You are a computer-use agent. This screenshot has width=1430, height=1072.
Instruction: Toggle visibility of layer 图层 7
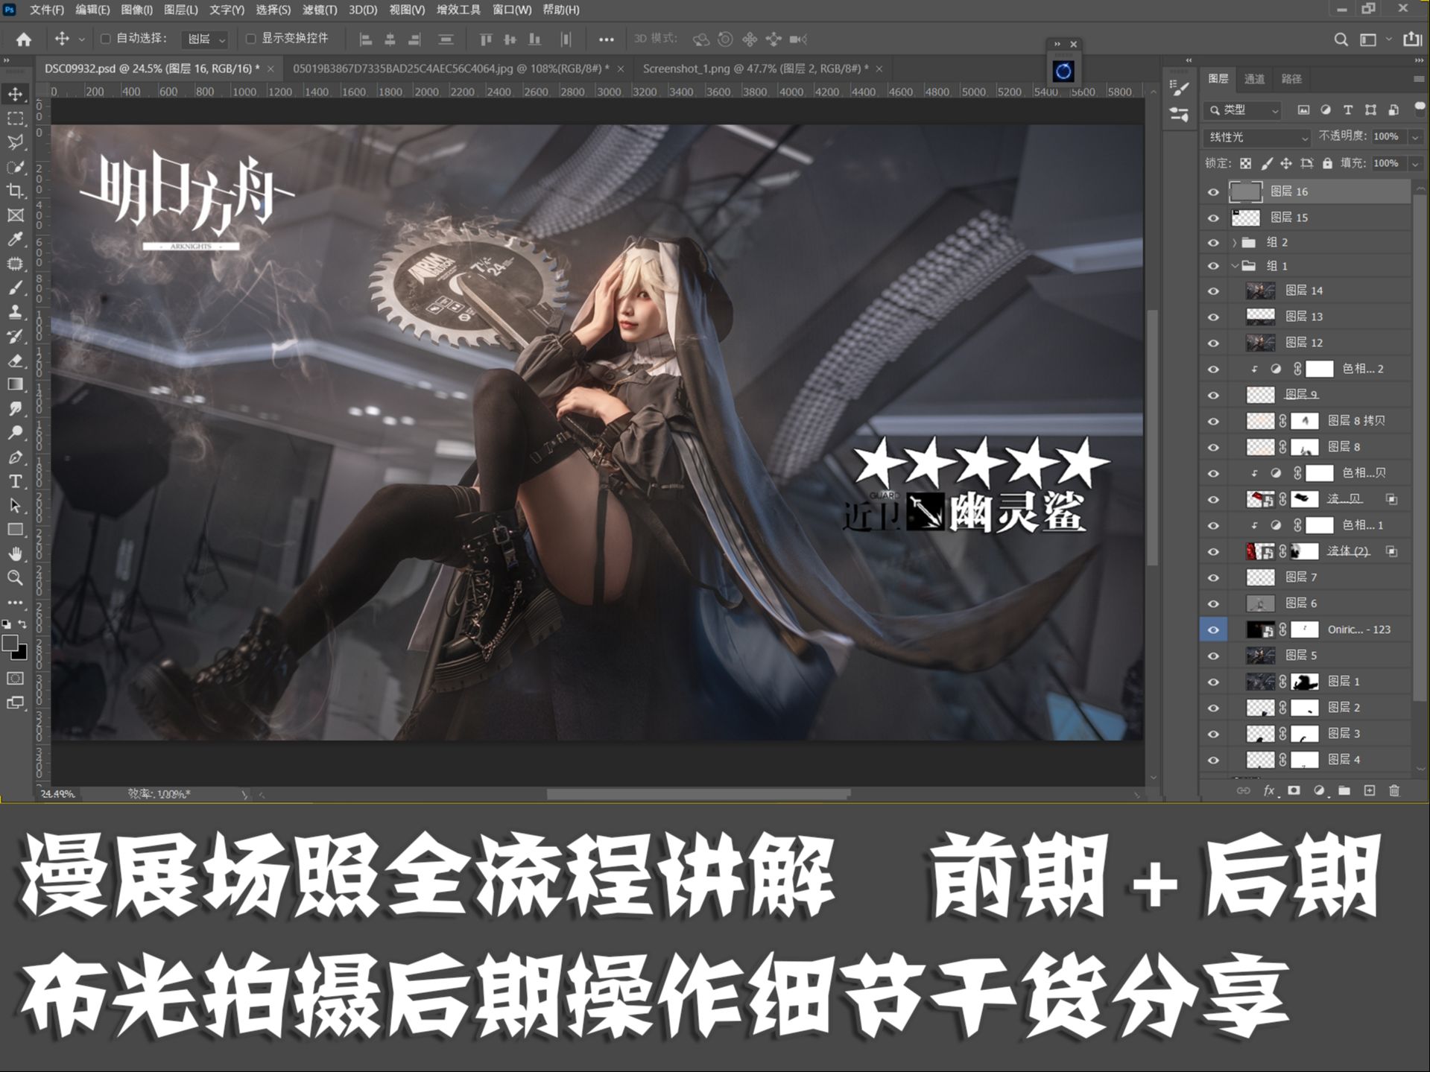click(x=1213, y=578)
